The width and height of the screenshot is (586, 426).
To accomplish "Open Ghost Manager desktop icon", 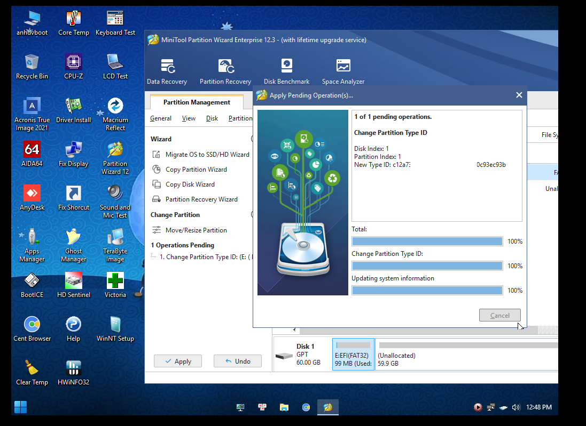I will coord(74,245).
